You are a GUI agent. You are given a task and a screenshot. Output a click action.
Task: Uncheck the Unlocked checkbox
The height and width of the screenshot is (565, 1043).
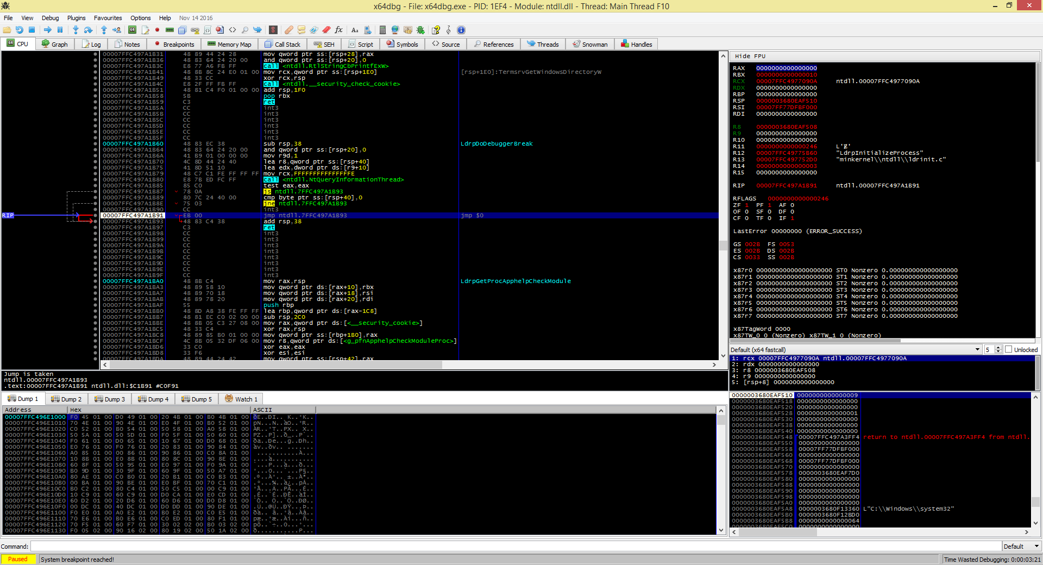point(1008,349)
